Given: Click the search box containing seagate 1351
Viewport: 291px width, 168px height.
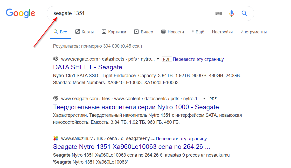Looking at the screenshot, I should tap(130, 13).
